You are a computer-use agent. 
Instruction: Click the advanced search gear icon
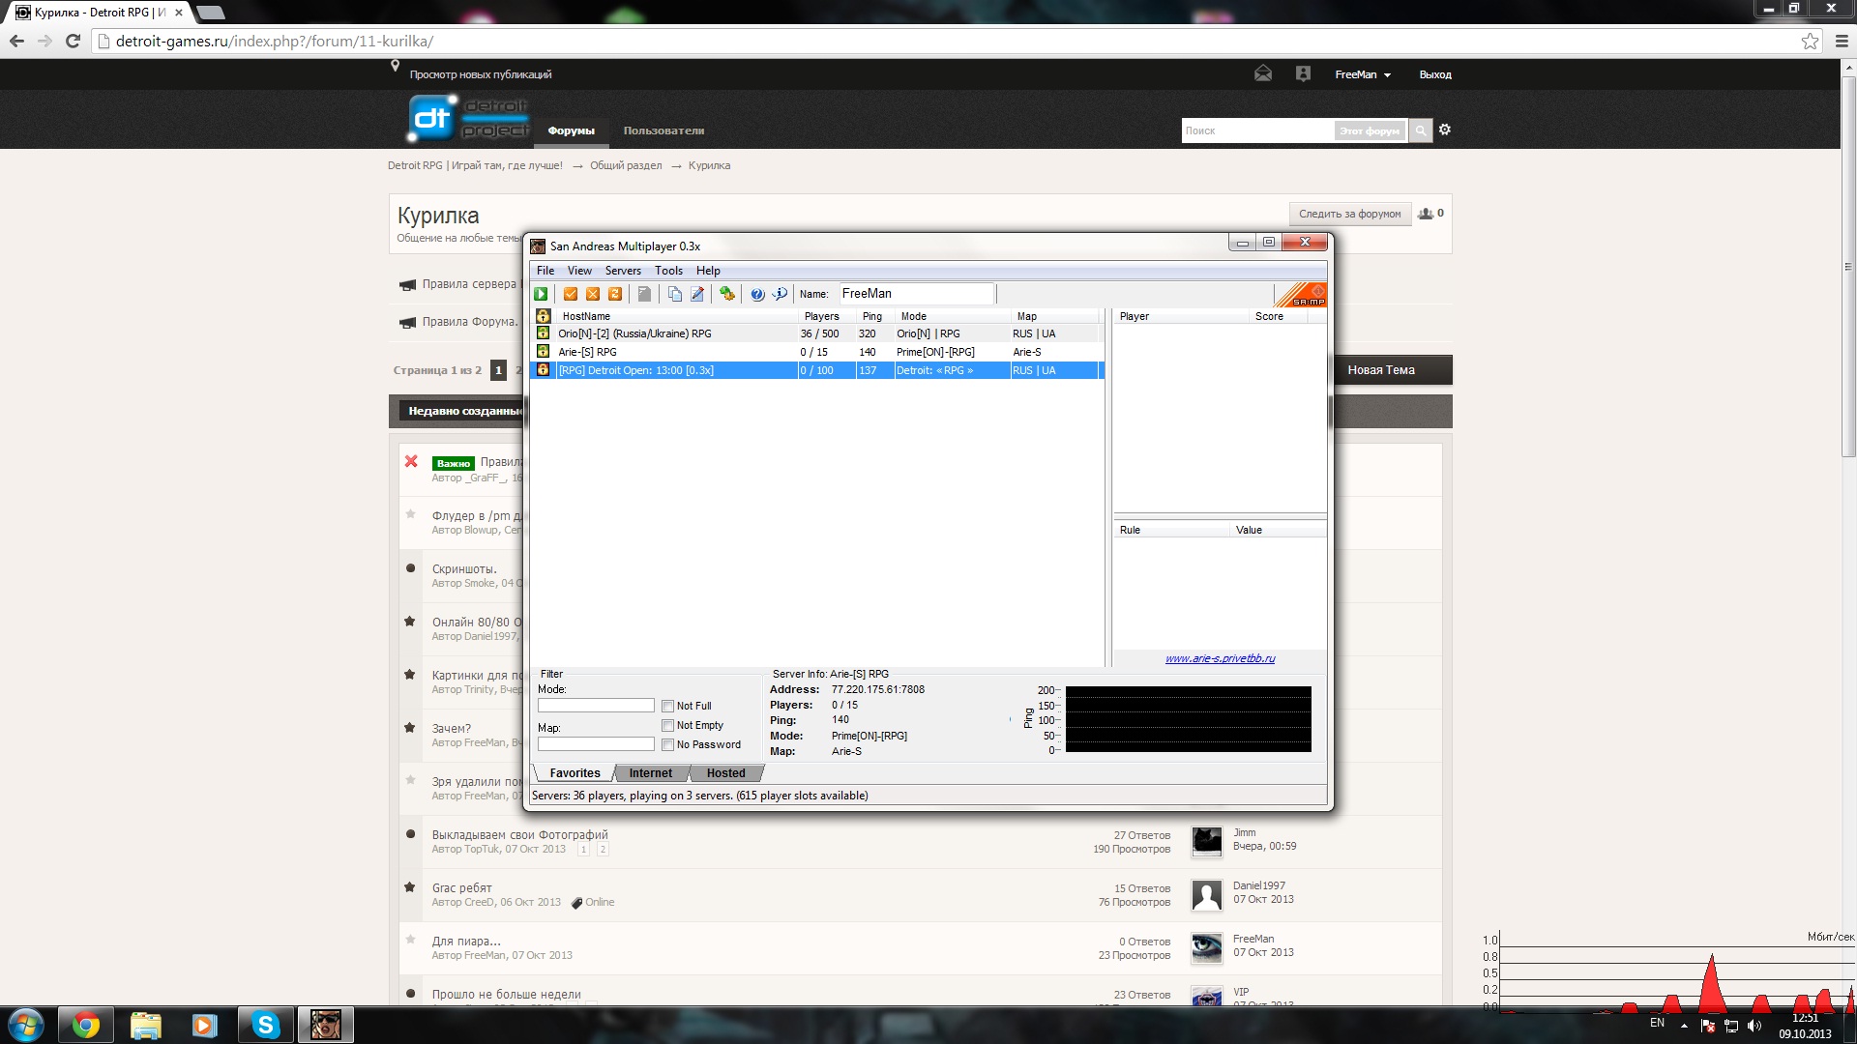tap(1445, 130)
